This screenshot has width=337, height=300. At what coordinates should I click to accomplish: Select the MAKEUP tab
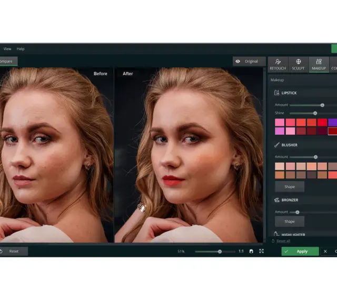coord(319,65)
